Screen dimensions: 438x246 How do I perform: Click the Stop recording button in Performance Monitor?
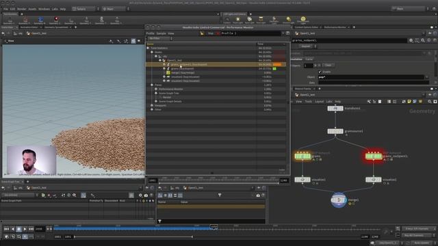pos(211,33)
